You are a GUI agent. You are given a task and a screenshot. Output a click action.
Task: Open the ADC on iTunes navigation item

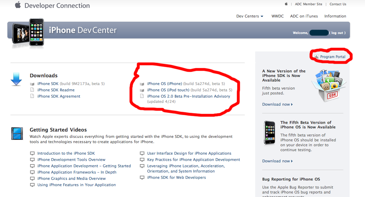tap(304, 16)
